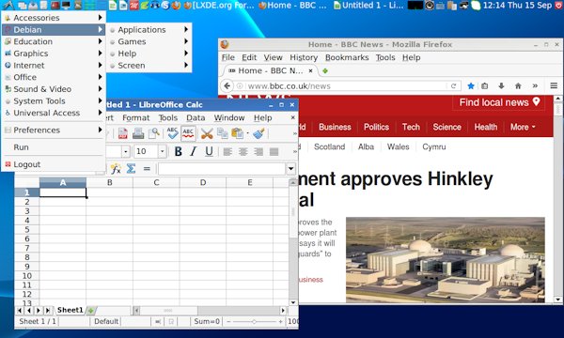The height and width of the screenshot is (338, 564).
Task: Add a new sheet with plus icon
Action: (x=90, y=311)
